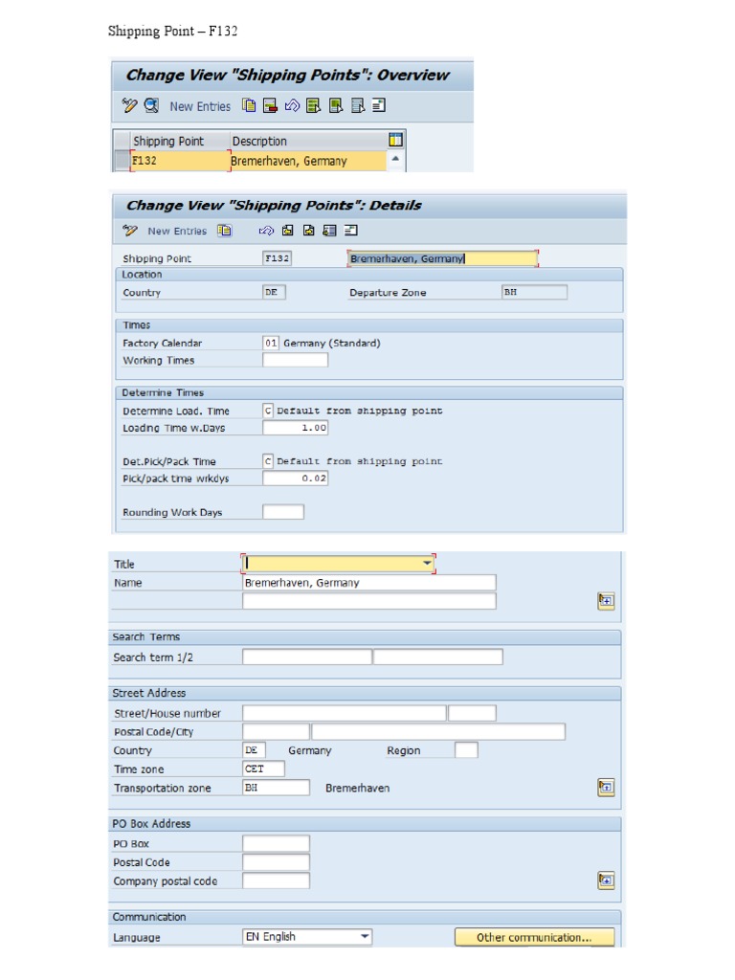735x980 pixels.
Task: Click the Factory Calendar 01 field
Action: tap(271, 343)
